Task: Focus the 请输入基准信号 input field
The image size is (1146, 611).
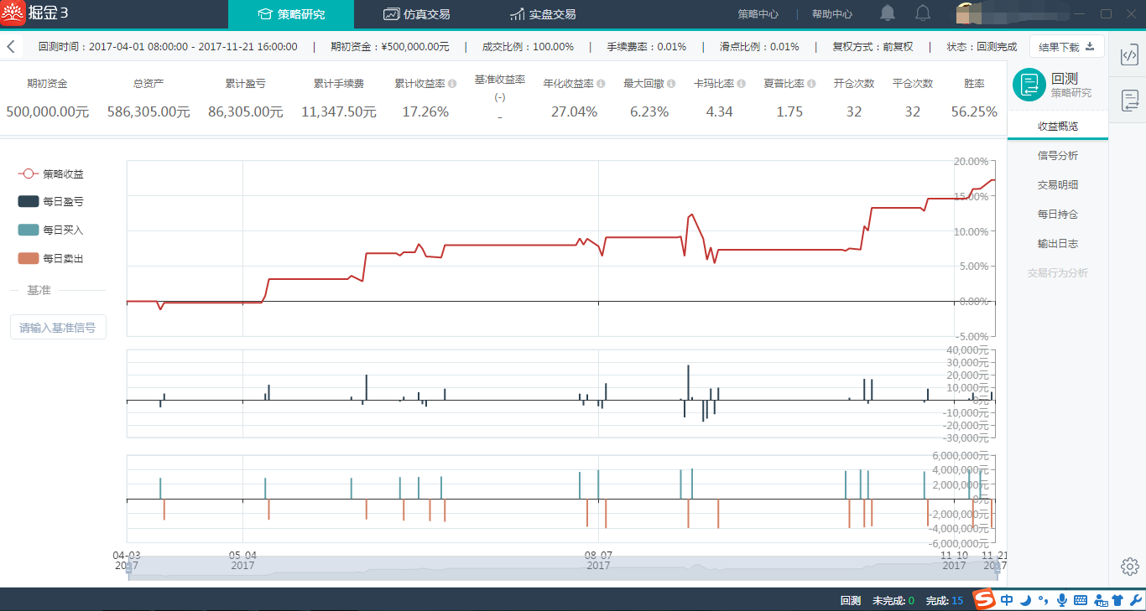Action: pos(58,328)
